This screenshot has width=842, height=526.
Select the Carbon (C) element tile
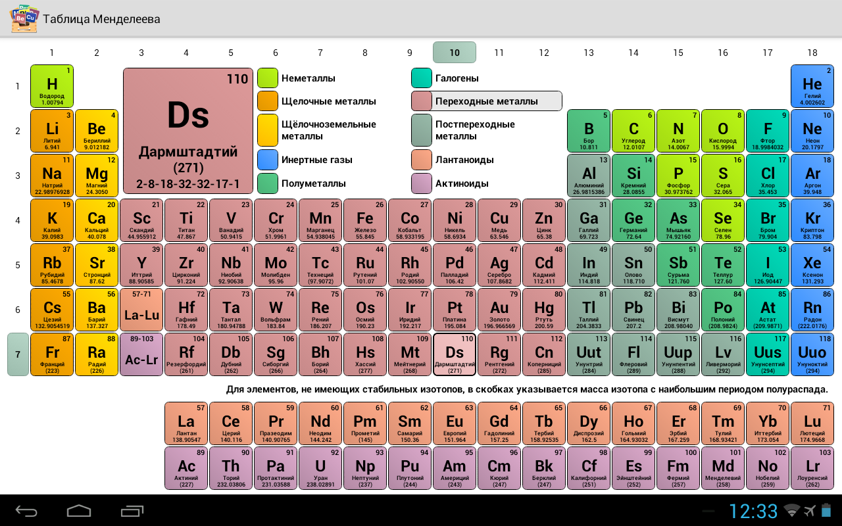point(633,131)
